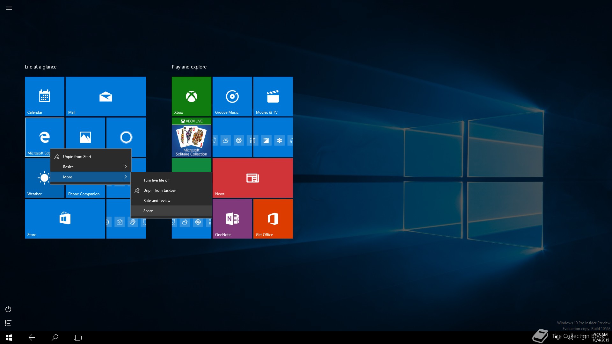Launch the Xbox tile
The image size is (612, 344).
[192, 97]
